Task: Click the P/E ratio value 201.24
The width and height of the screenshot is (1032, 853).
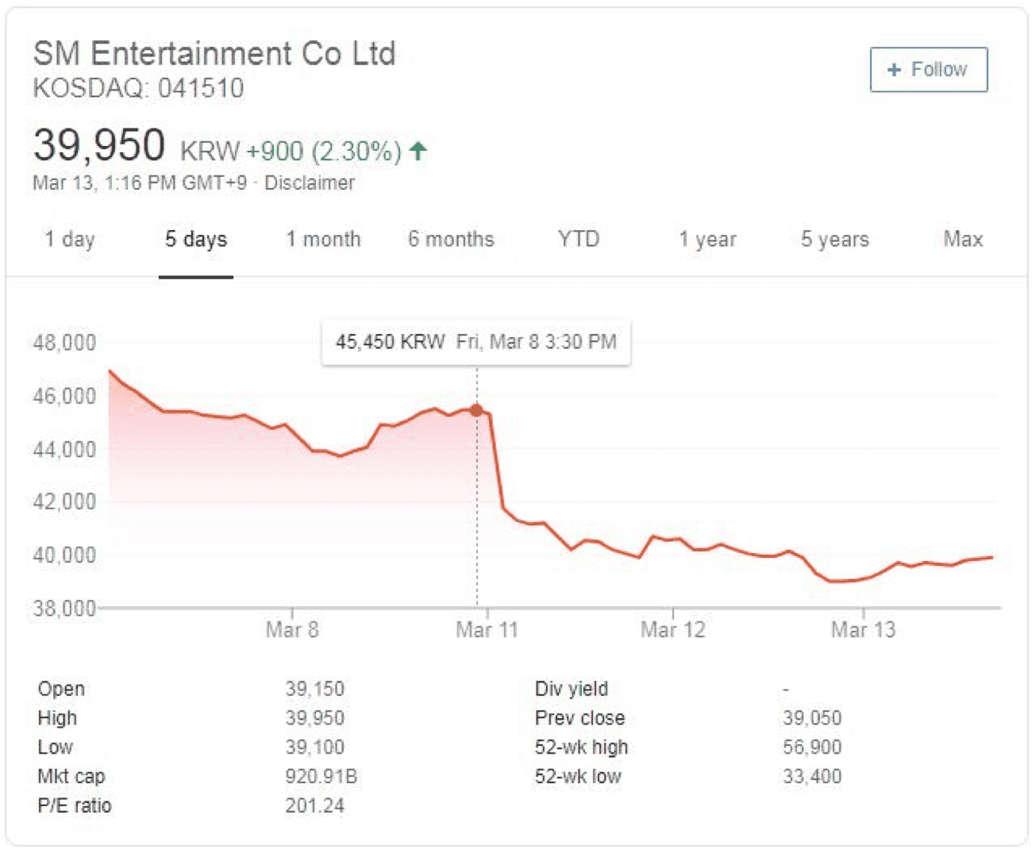Action: (x=315, y=805)
